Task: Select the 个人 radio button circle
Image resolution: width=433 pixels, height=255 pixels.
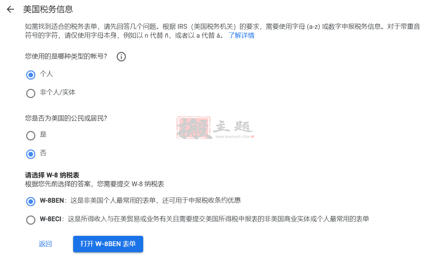Action: 31,75
